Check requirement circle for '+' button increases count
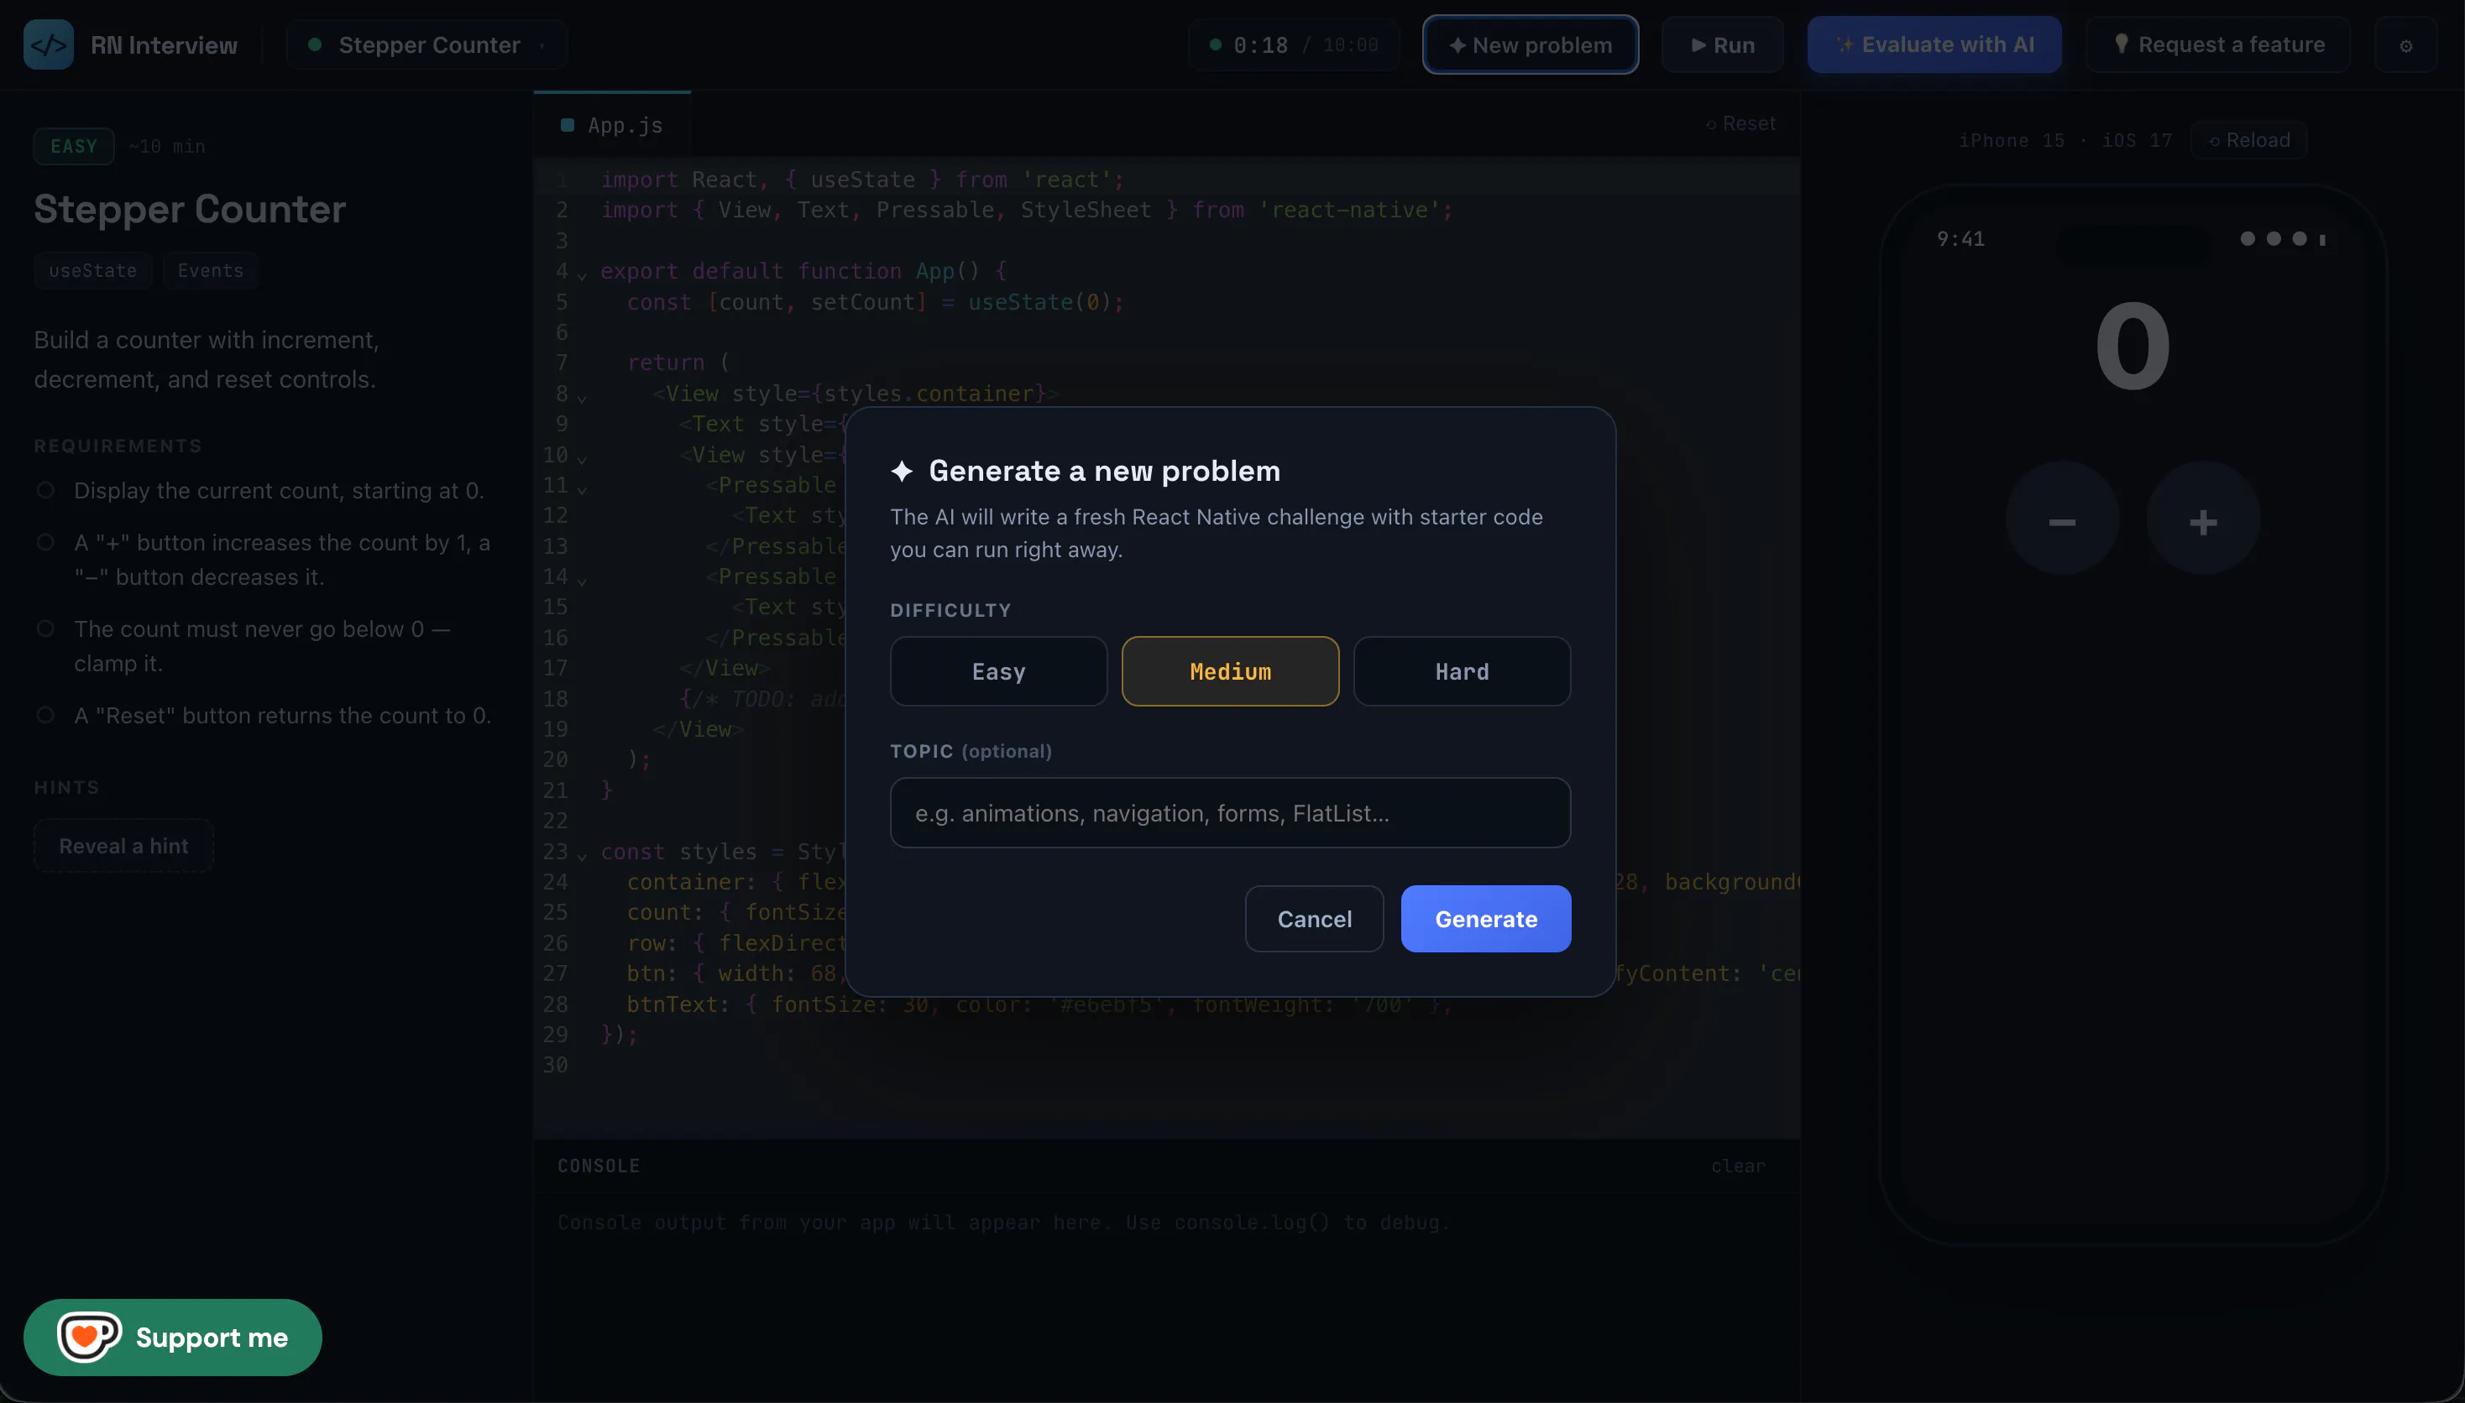Viewport: 2465px width, 1403px height. tap(45, 543)
